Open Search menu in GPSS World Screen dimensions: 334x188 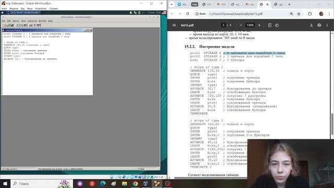pyautogui.click(x=16, y=21)
